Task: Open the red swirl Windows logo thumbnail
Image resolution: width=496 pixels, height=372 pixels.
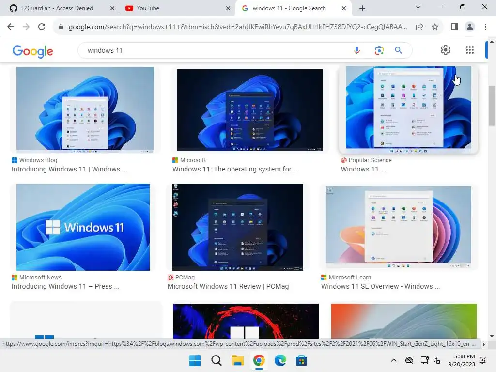Action: pyautogui.click(x=246, y=321)
